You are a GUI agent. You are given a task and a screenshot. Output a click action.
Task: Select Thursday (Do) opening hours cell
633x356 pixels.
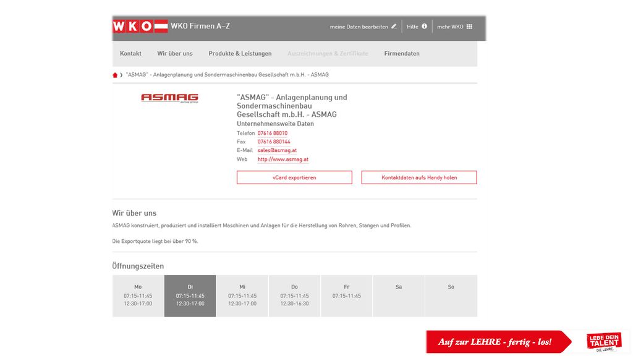tap(294, 296)
